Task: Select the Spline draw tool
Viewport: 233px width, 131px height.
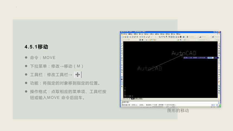Action: pyautogui.click(x=122, y=63)
